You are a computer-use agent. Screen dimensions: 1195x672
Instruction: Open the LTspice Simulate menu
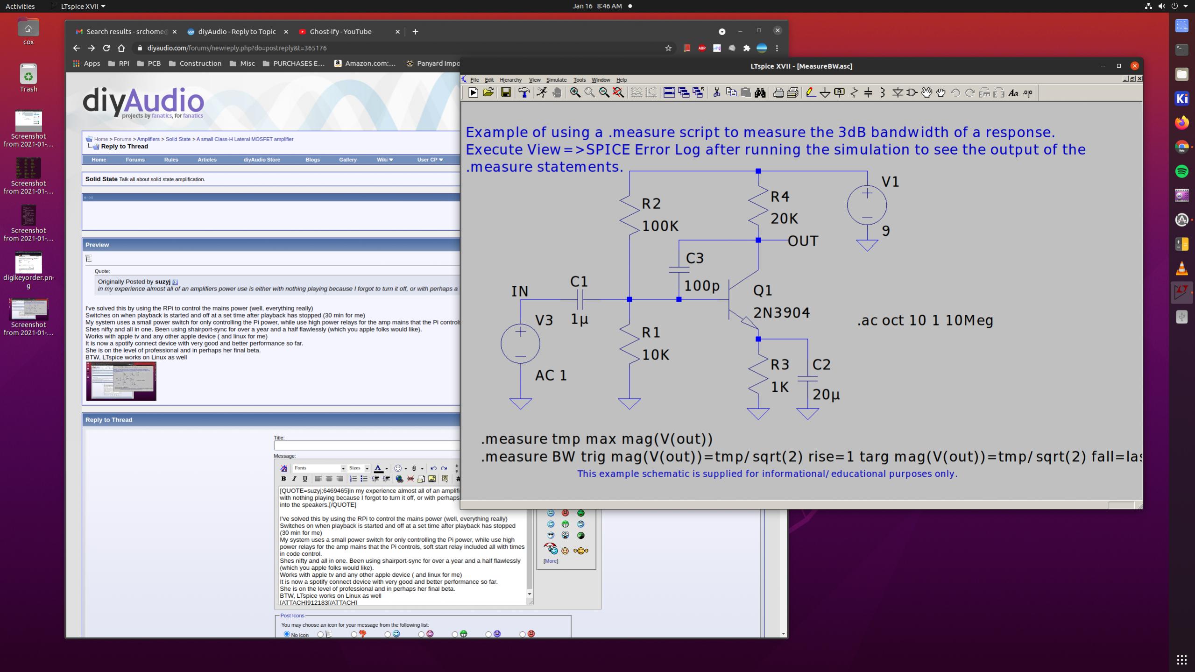point(556,80)
